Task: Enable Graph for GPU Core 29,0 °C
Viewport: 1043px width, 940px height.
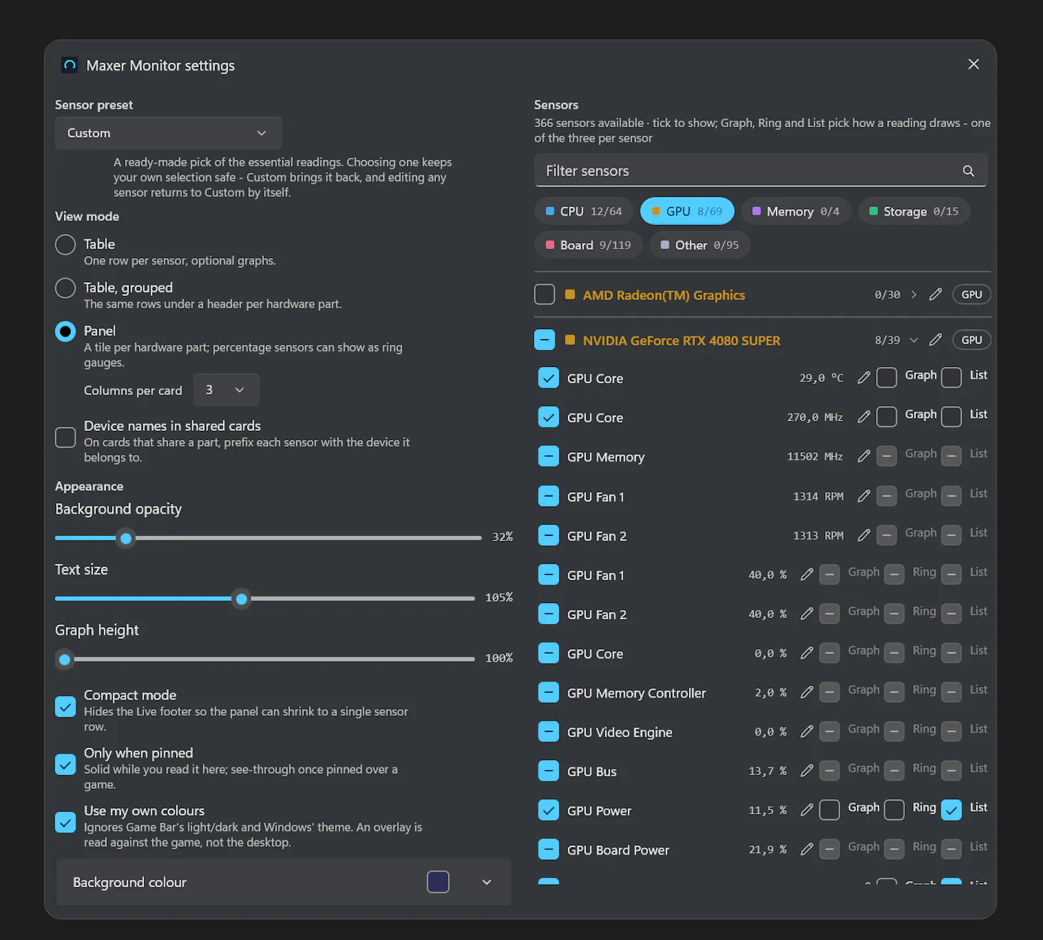Action: (887, 377)
